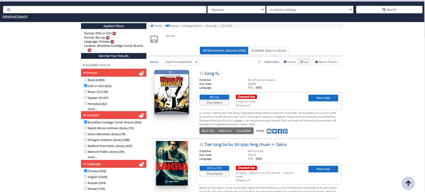Viewport: 425px width, 192px height.
Task: Check the Spoken CD checkbox
Action: click(x=86, y=97)
